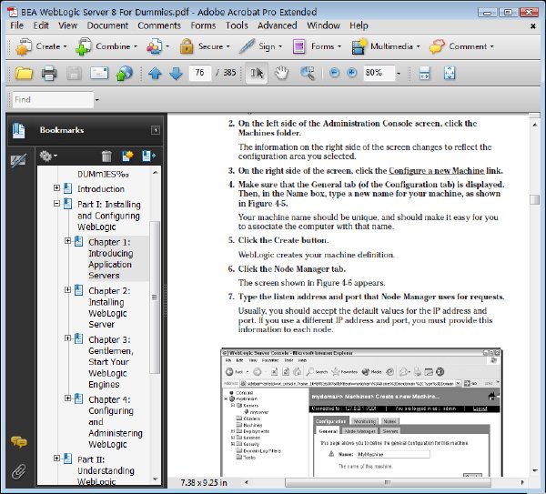
Task: Choose the Select text tool
Action: (257, 73)
